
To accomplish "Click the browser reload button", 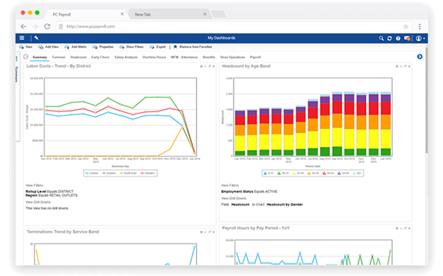I will point(47,26).
